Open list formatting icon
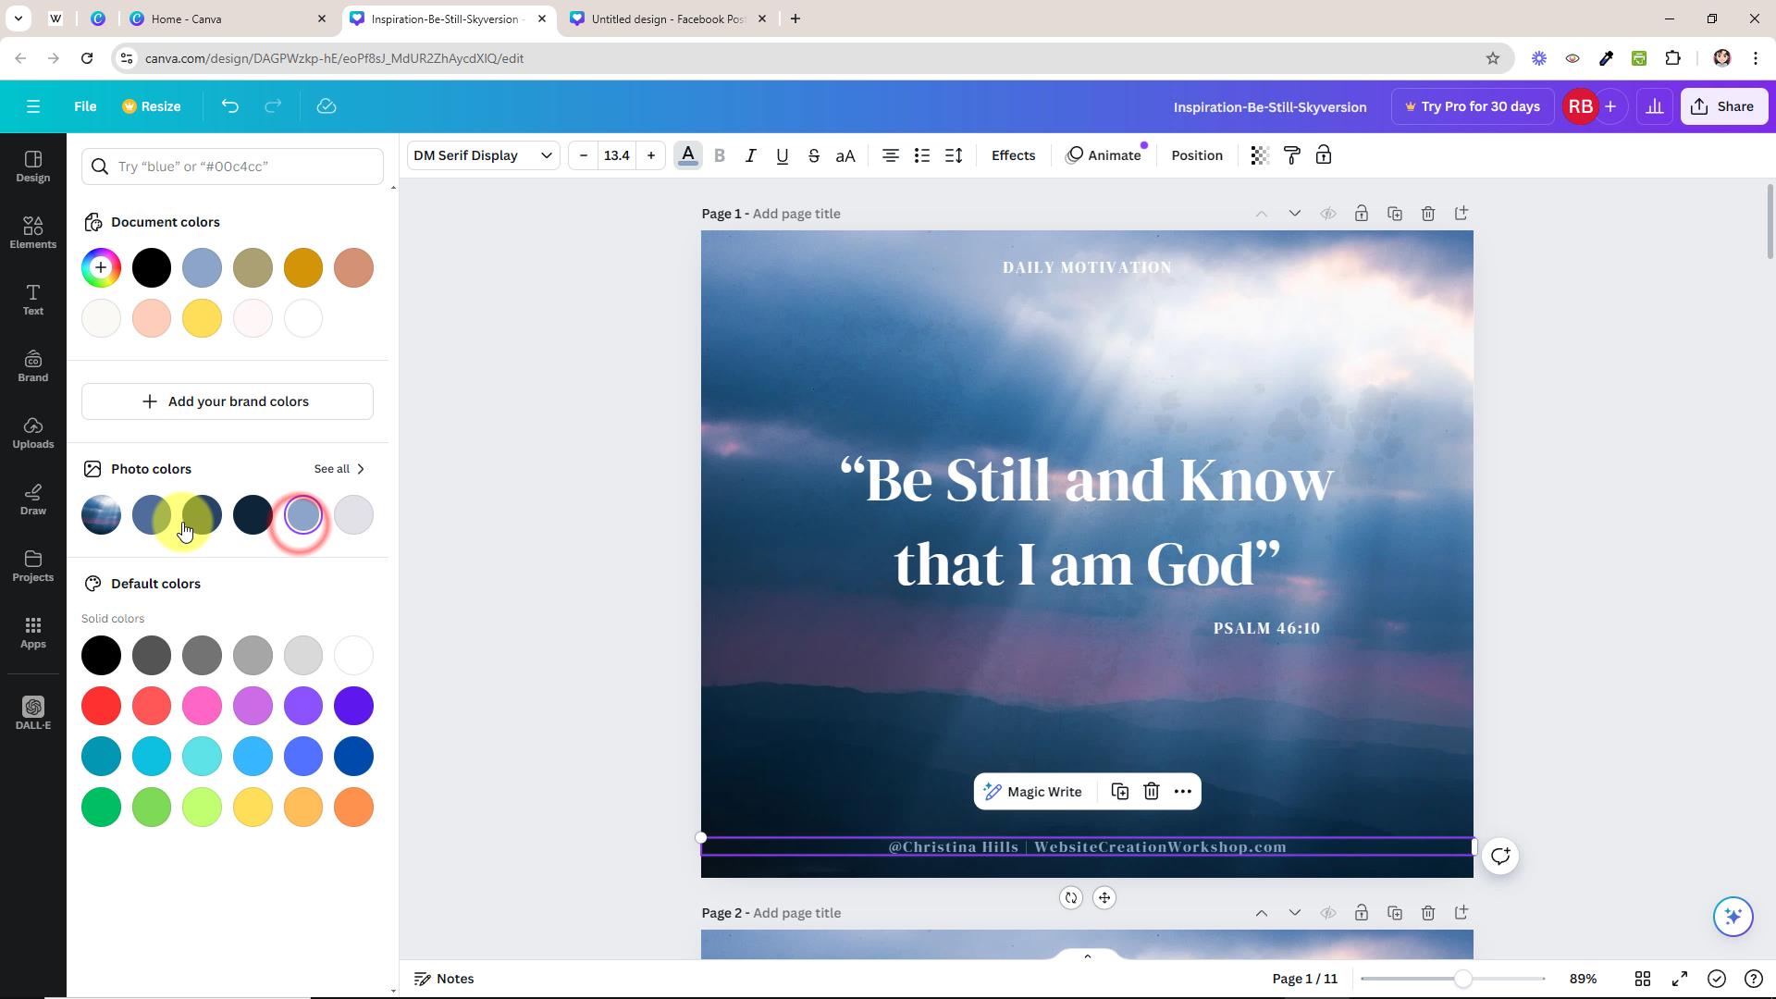 click(x=922, y=155)
